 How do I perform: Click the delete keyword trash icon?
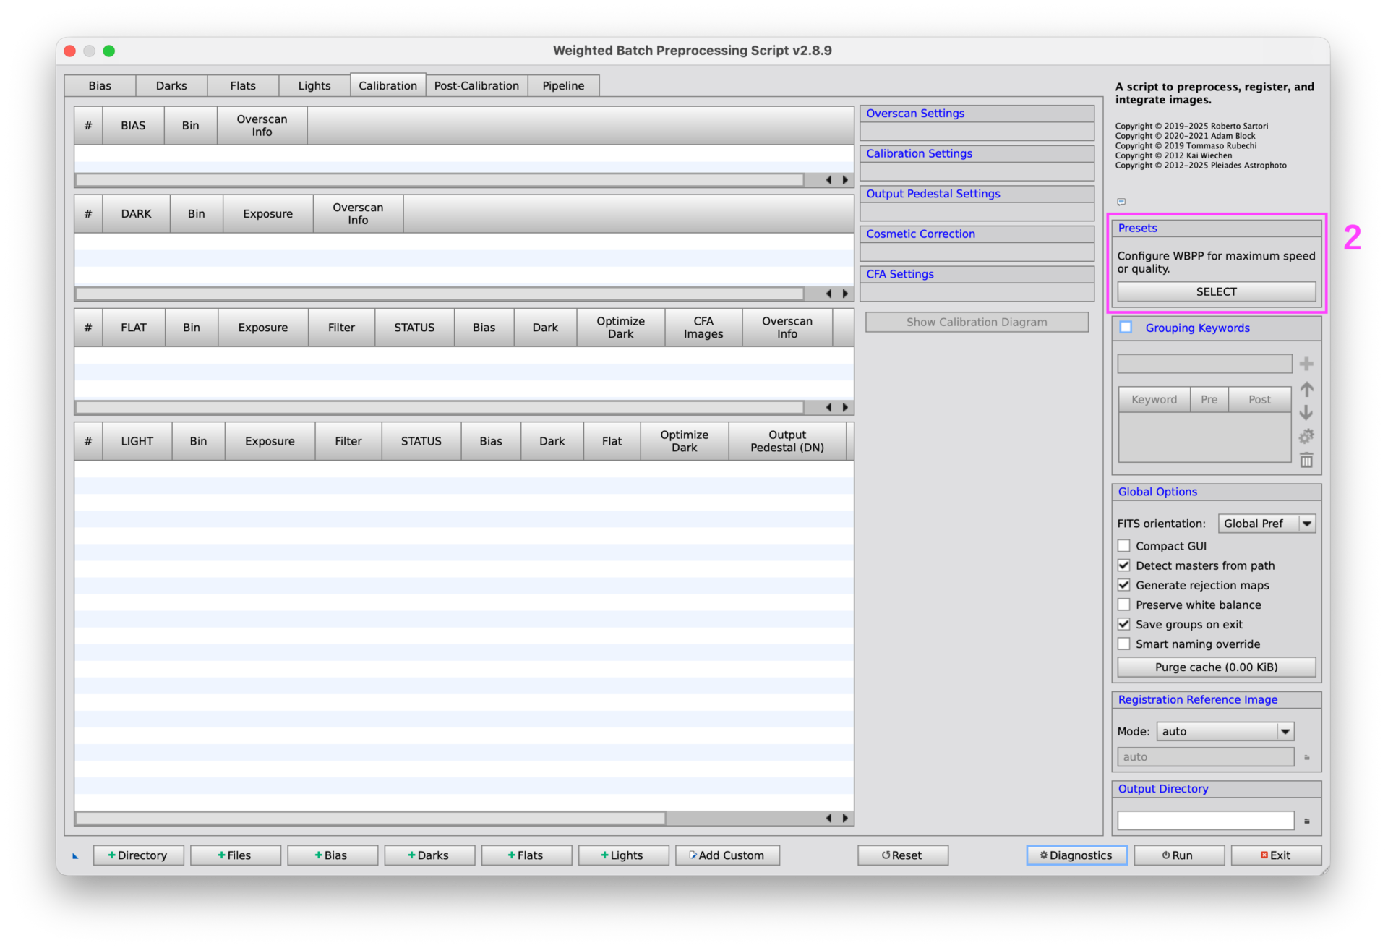pos(1306,461)
